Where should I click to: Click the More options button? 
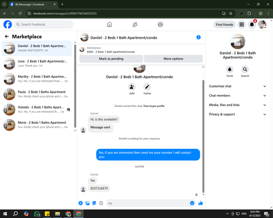coord(173,59)
